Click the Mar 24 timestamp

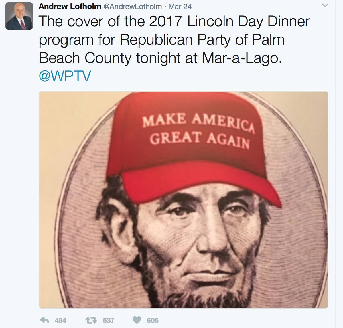[180, 7]
